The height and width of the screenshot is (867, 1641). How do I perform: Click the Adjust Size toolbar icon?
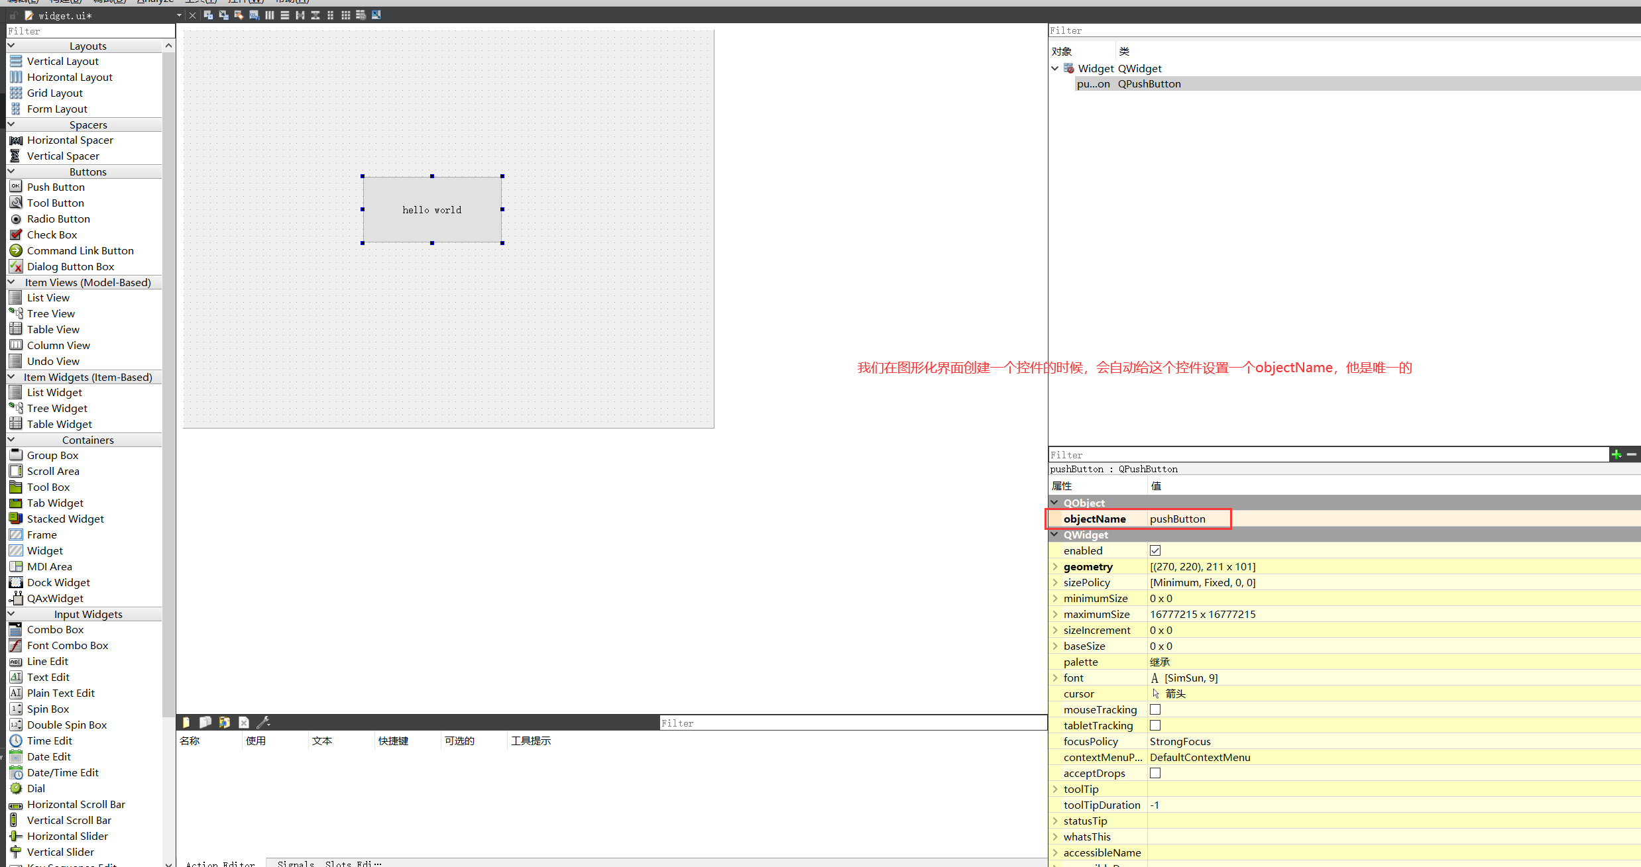pyautogui.click(x=376, y=15)
